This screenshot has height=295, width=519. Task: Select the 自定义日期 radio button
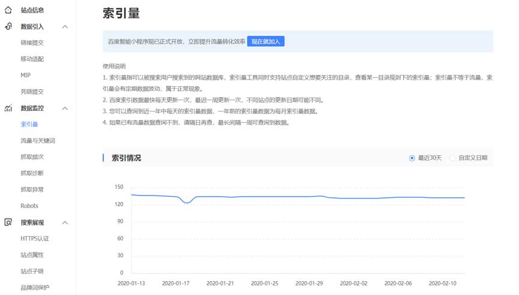(x=453, y=158)
